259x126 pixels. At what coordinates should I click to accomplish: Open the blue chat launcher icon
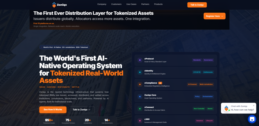[x=252, y=119]
